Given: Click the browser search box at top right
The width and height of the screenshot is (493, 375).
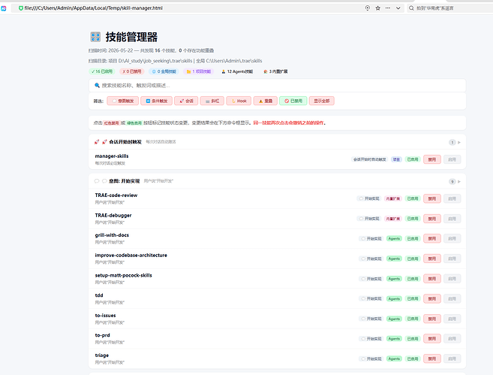Looking at the screenshot, I should (450, 8).
